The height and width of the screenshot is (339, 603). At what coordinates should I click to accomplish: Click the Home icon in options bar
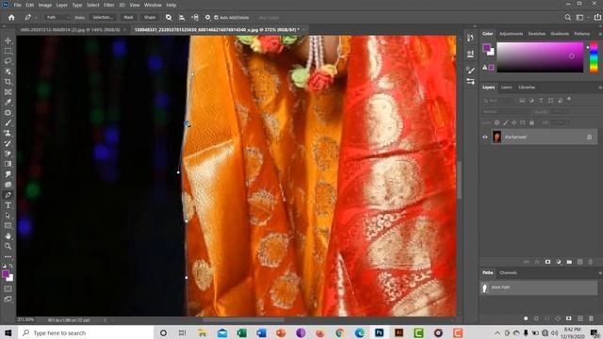[x=11, y=17]
